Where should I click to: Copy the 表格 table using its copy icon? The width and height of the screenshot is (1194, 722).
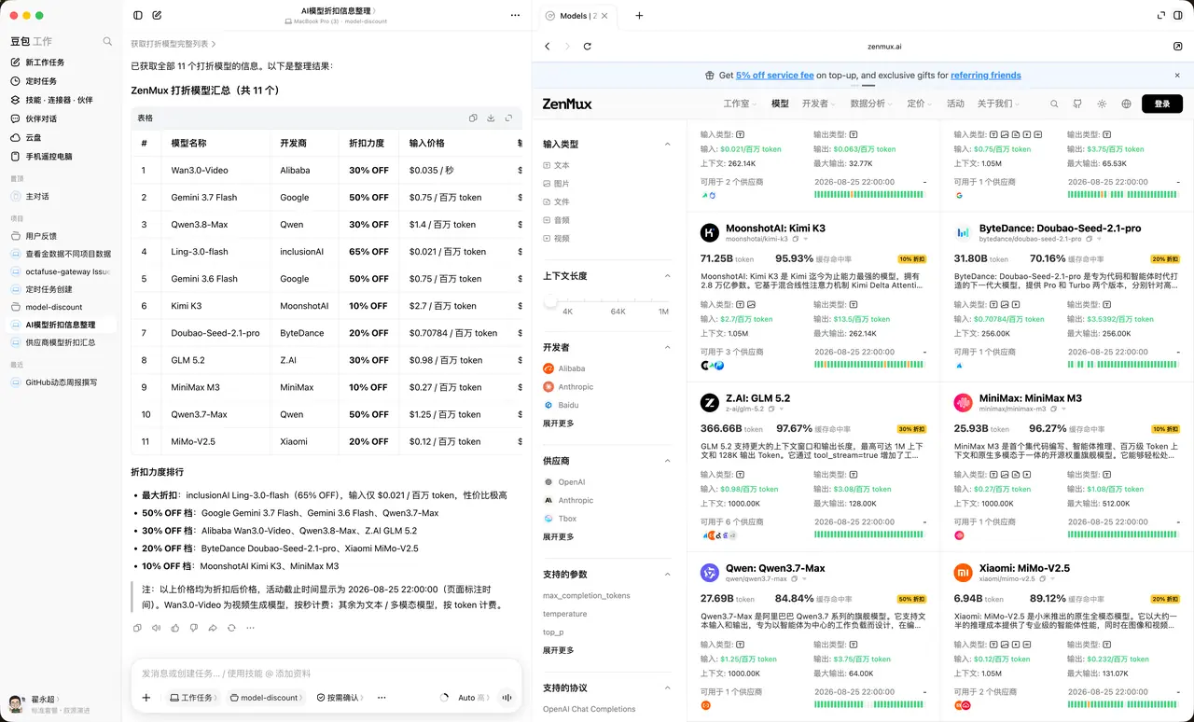[x=473, y=118]
